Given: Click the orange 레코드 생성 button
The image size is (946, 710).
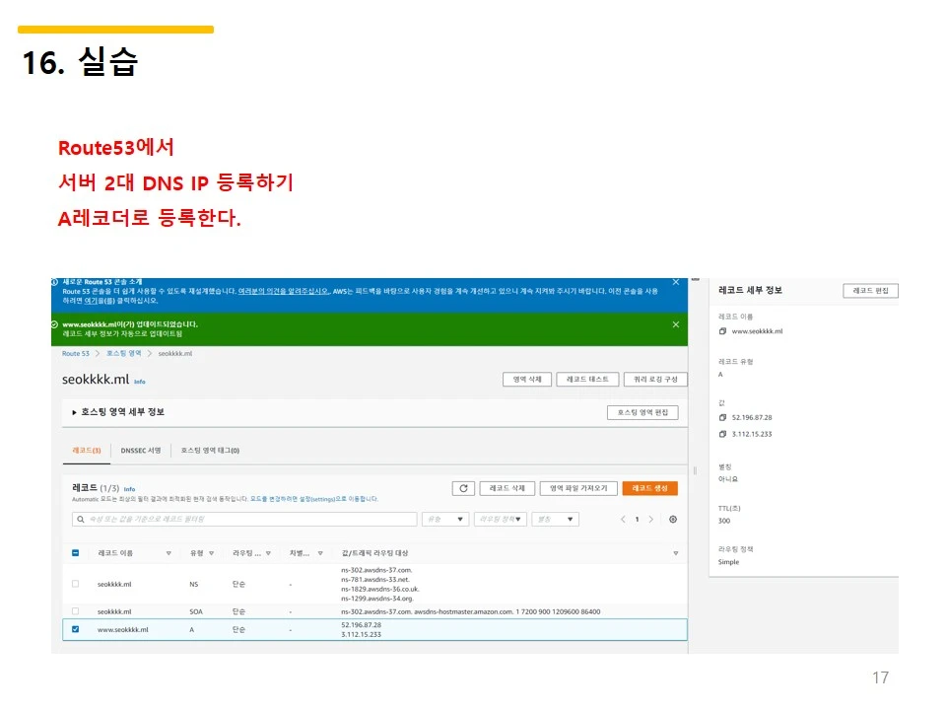Looking at the screenshot, I should [x=651, y=488].
